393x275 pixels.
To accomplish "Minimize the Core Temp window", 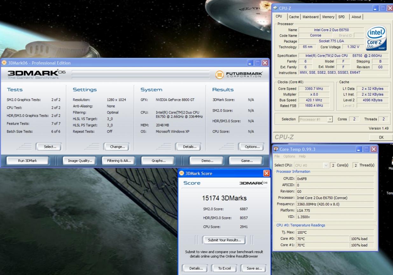I will [359, 149].
